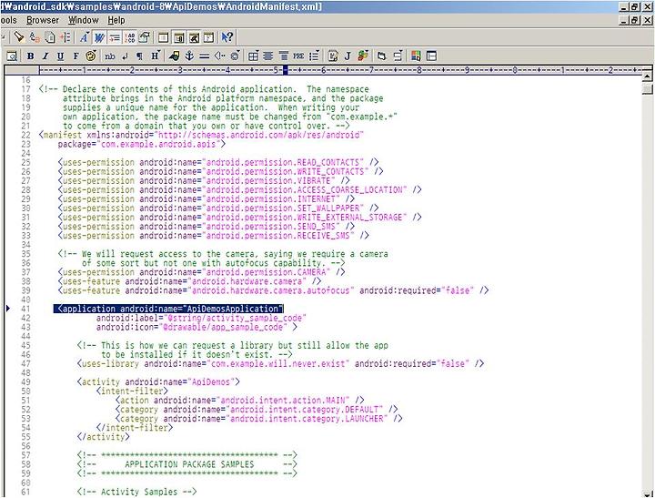Click the Image insert icon

click(x=174, y=56)
